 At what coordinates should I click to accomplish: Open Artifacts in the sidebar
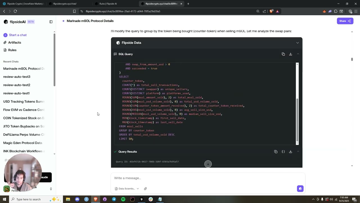[12, 43]
